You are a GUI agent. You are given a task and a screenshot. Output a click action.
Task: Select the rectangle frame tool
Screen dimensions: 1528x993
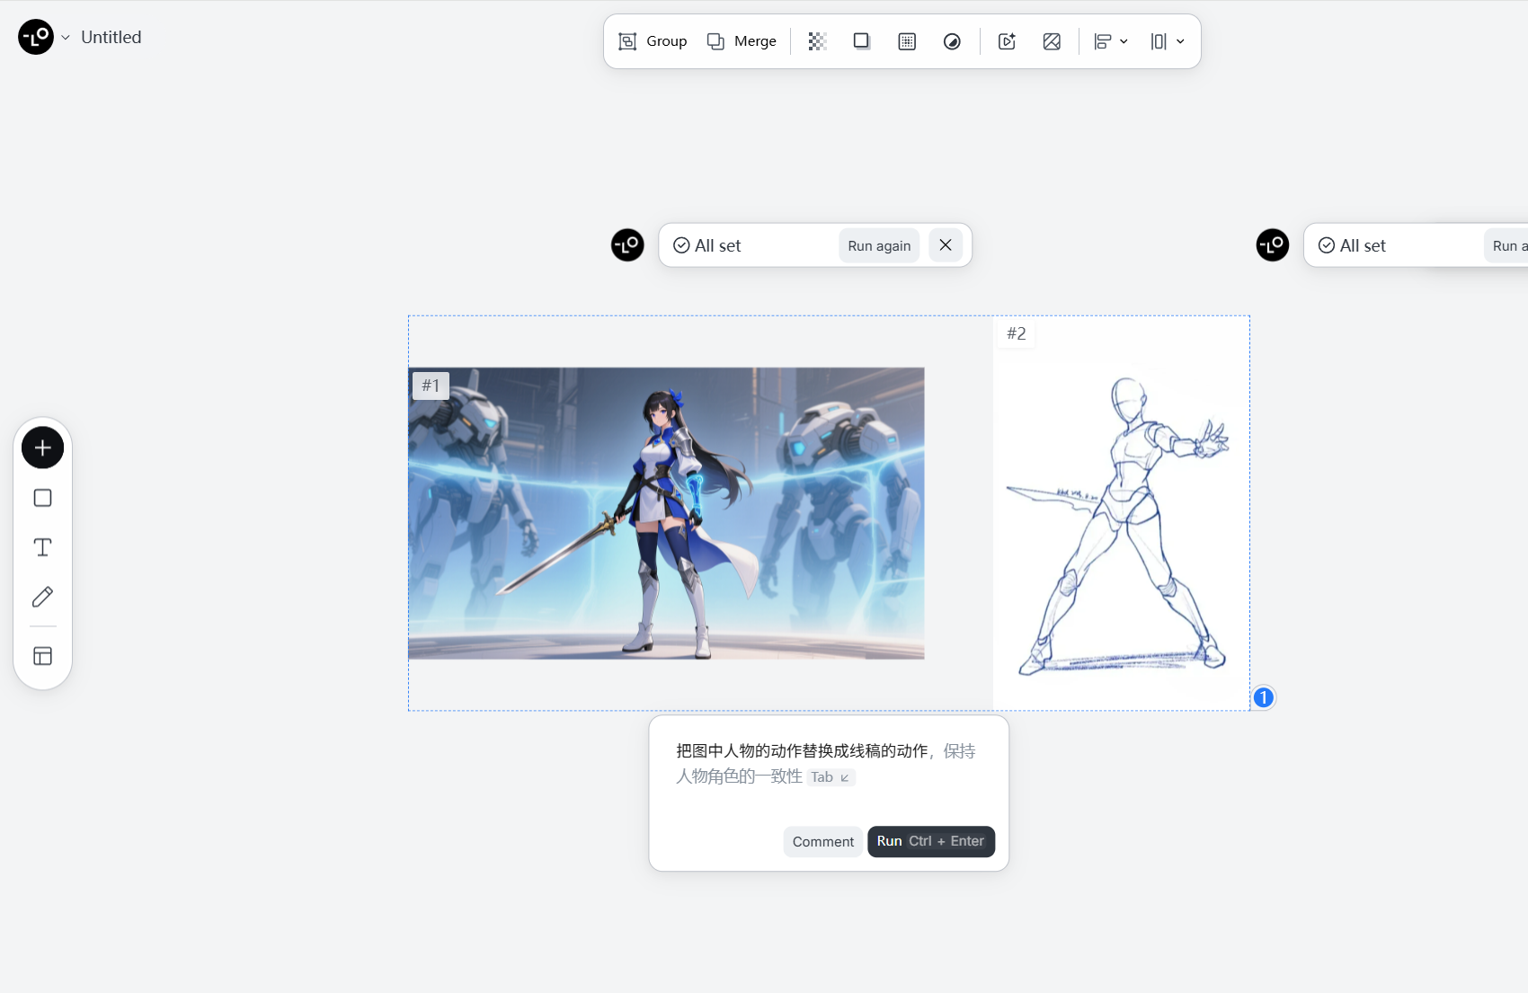[42, 498]
